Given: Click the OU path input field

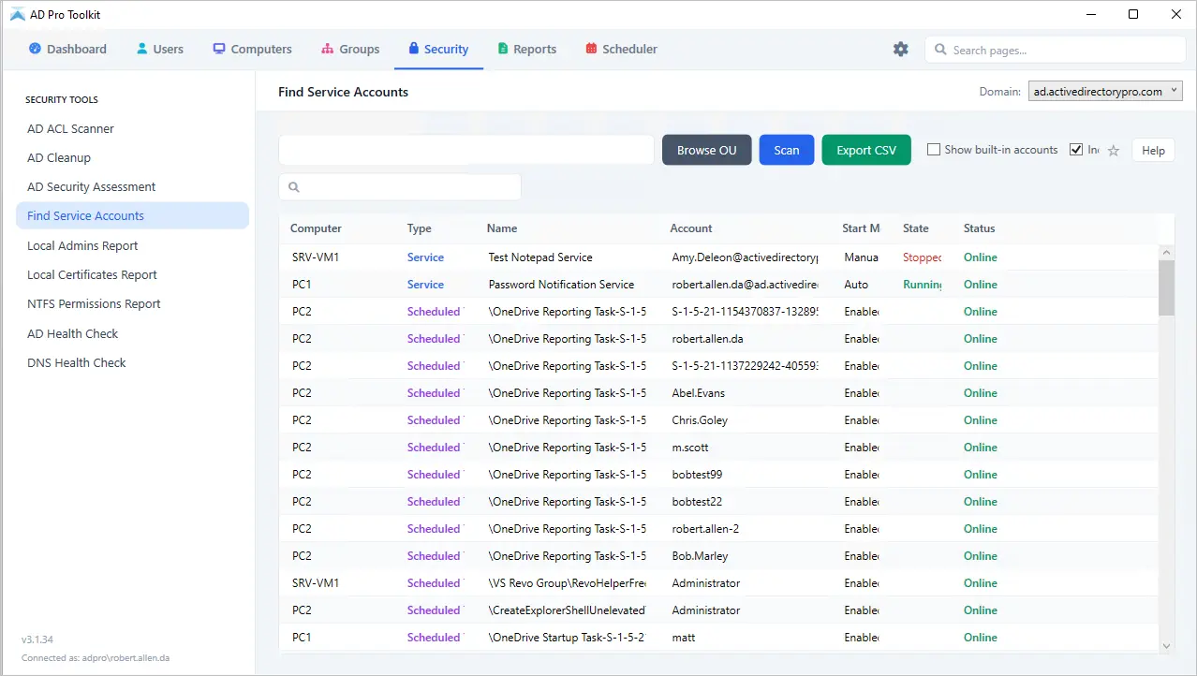Looking at the screenshot, I should click(x=466, y=150).
